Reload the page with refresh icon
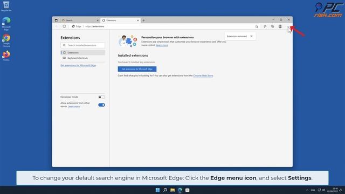Viewport: 345px width, 194px height. (64, 26)
